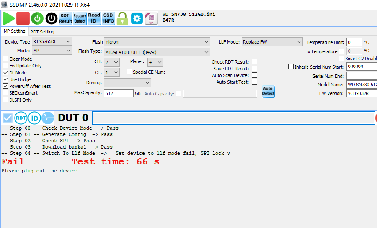Click the DUT 0 heartbeat icon

47,118
